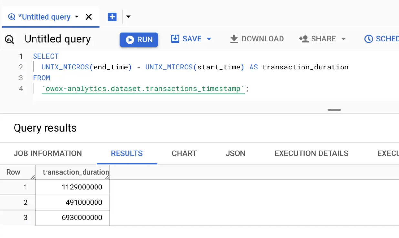399x238 pixels.
Task: Click the SAVE button
Action: (186, 39)
